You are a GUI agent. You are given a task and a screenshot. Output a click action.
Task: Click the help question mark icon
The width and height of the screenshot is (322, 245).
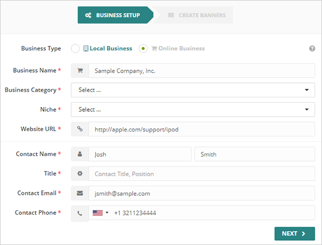coord(312,49)
